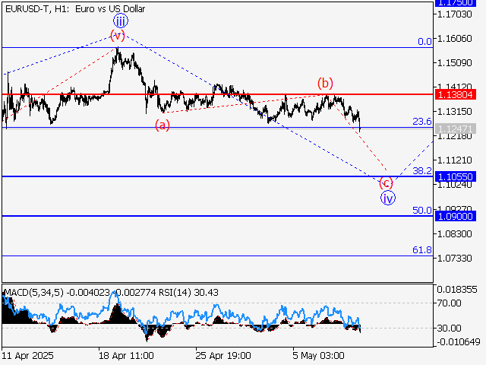Select the 61.8 Fibonacci level label
The height and width of the screenshot is (365, 486).
421,250
